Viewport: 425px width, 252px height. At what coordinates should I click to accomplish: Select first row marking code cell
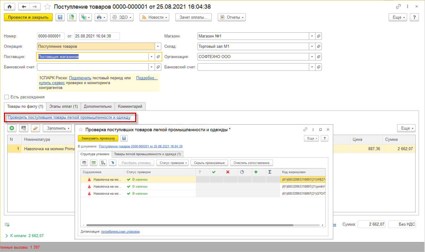point(303,180)
